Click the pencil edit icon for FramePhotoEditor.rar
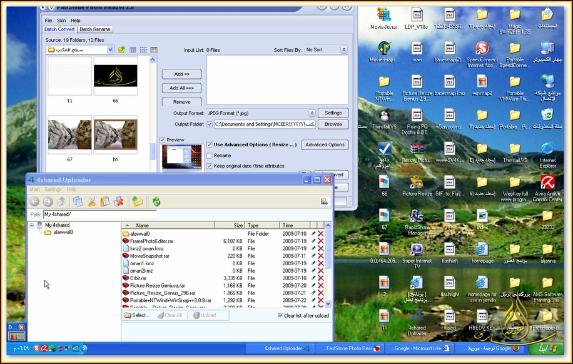Viewport: 573px width, 364px height. coord(313,241)
